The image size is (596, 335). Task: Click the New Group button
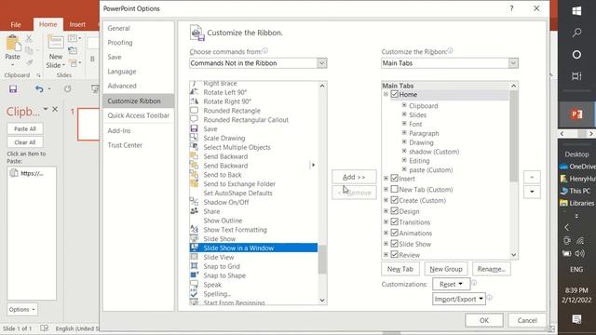point(446,269)
